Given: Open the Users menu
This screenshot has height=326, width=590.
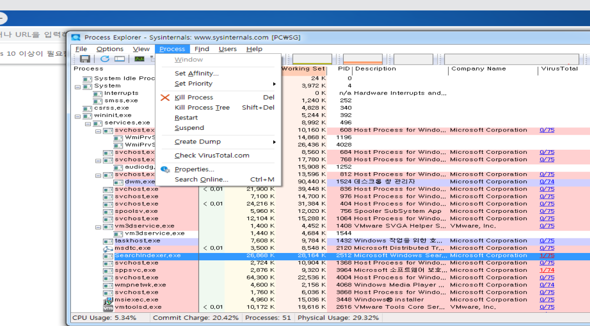Looking at the screenshot, I should click(227, 49).
